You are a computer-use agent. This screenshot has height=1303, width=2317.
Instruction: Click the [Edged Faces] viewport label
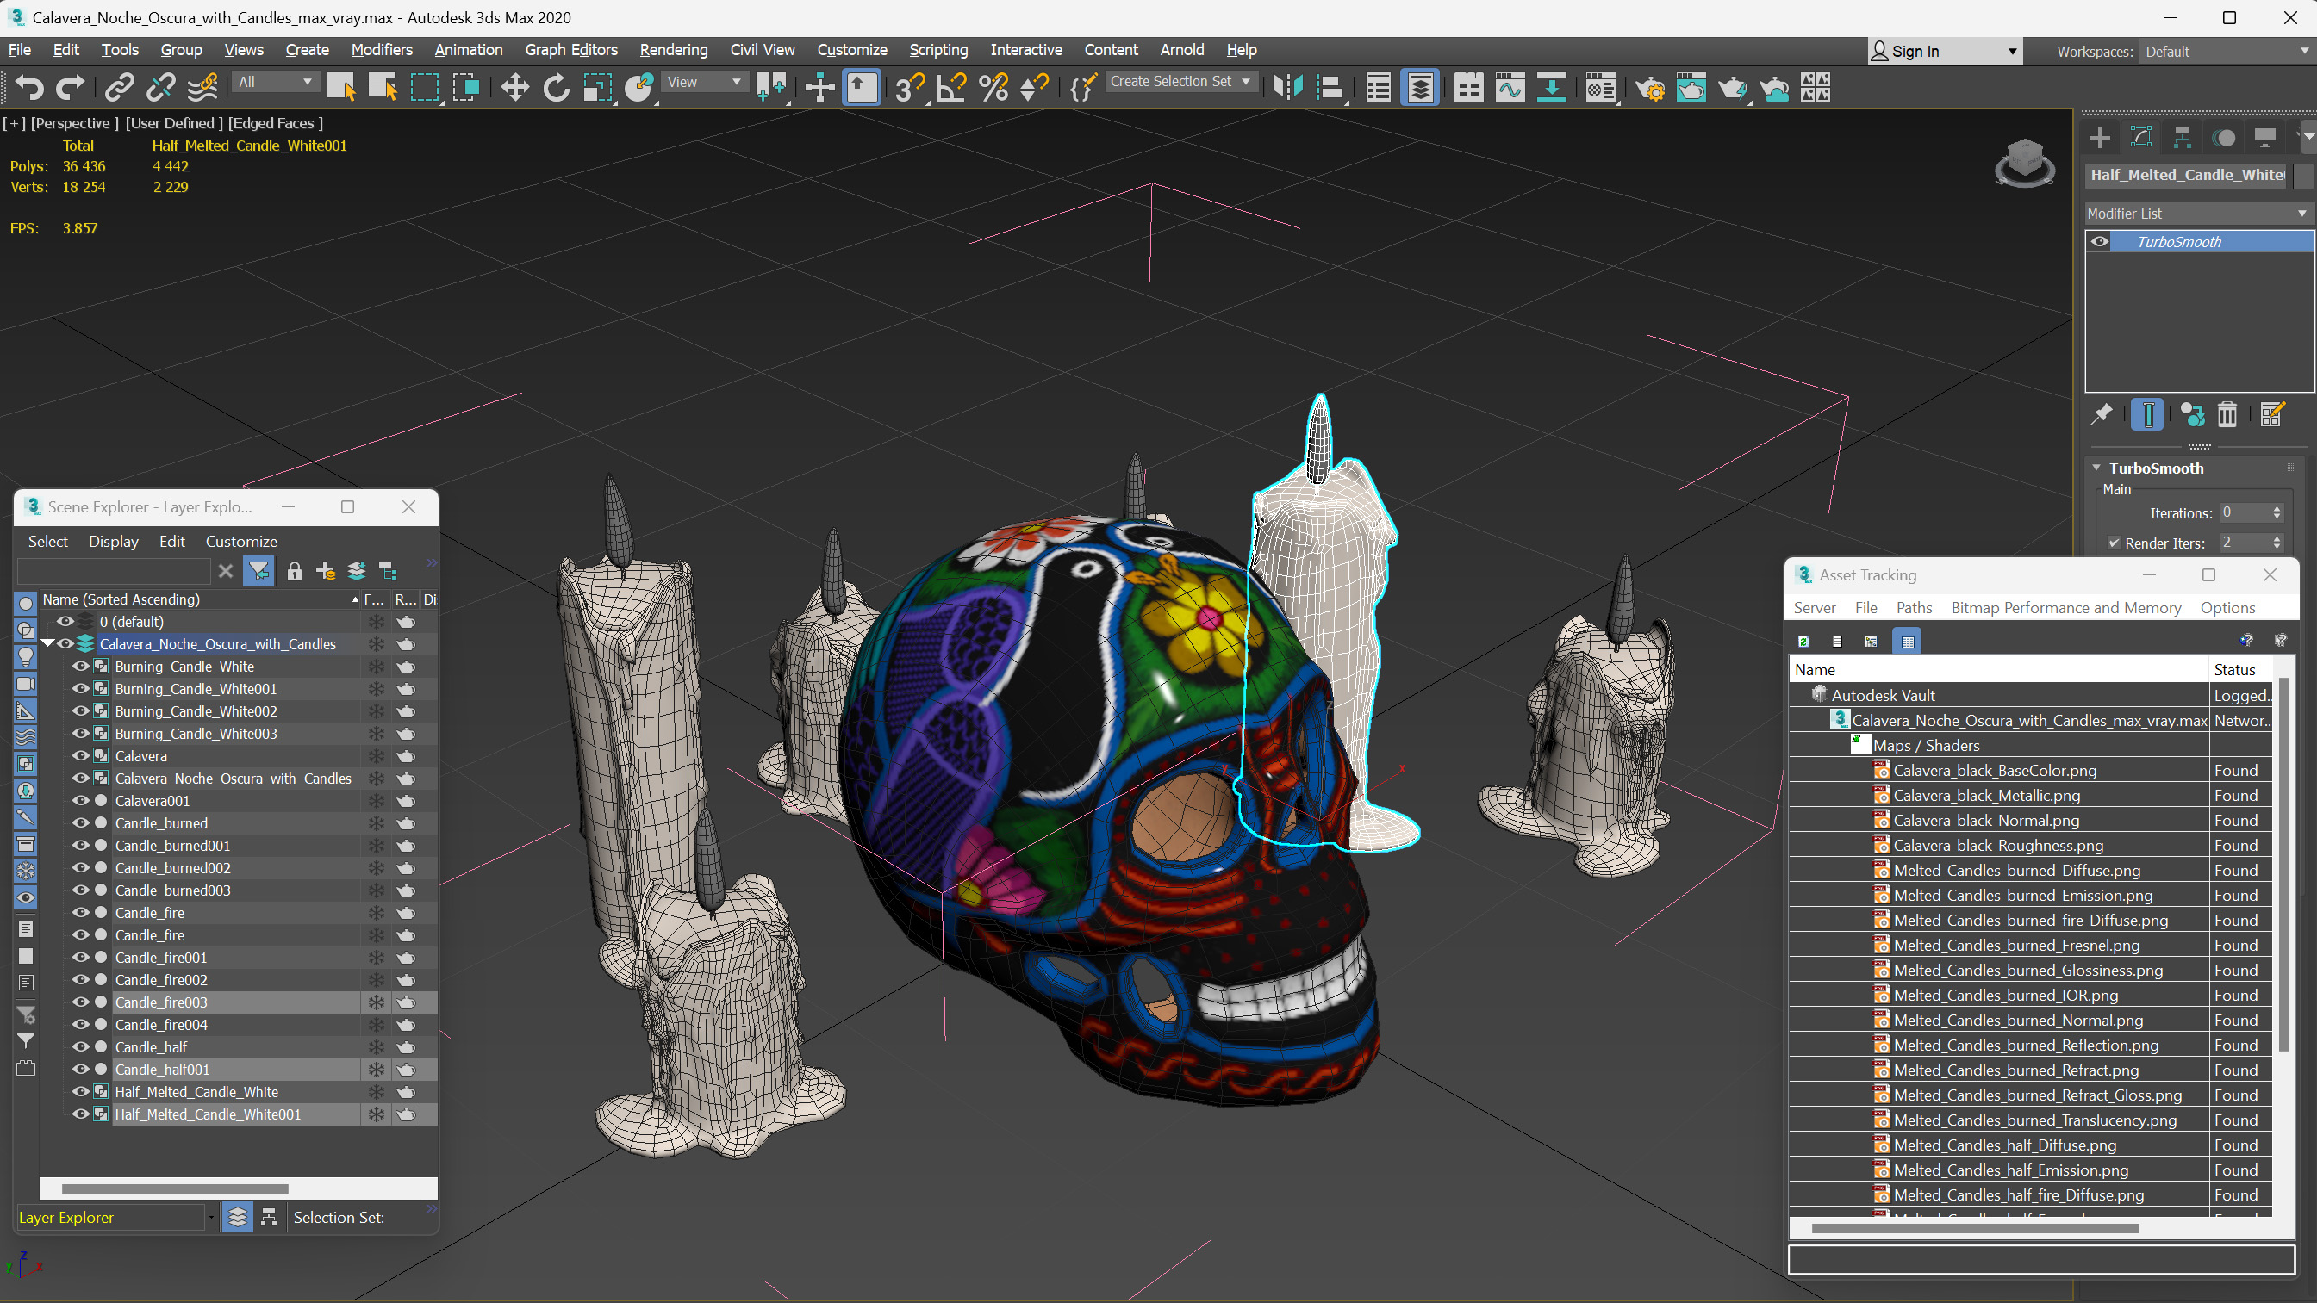[275, 123]
